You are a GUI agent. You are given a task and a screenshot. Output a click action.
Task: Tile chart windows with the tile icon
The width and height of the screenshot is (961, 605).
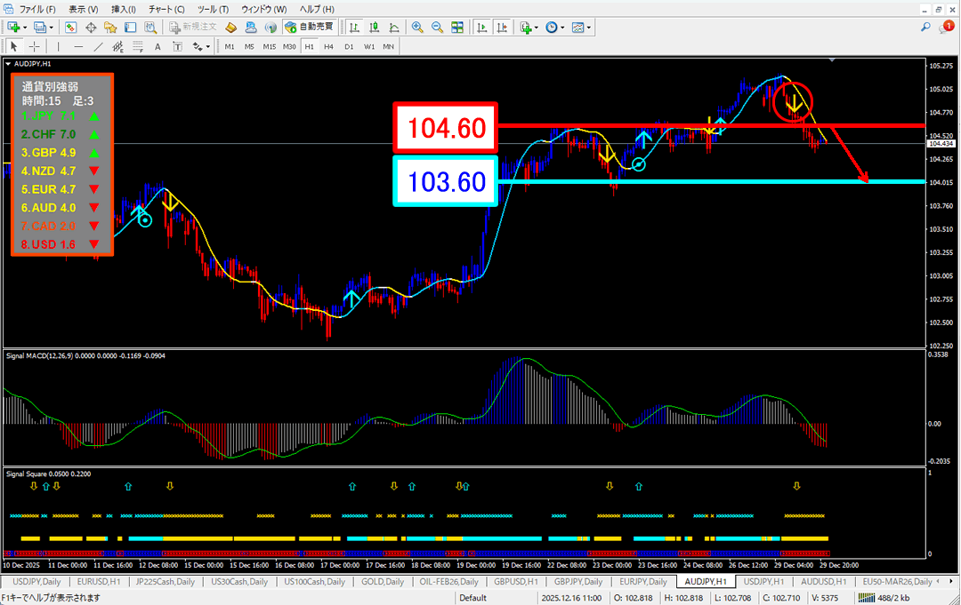[x=456, y=27]
